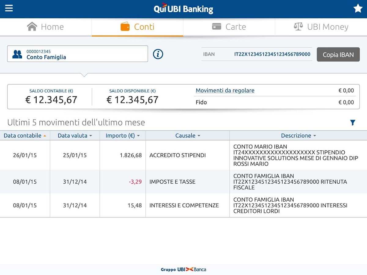Click the amount 1.826,68

[131, 155]
